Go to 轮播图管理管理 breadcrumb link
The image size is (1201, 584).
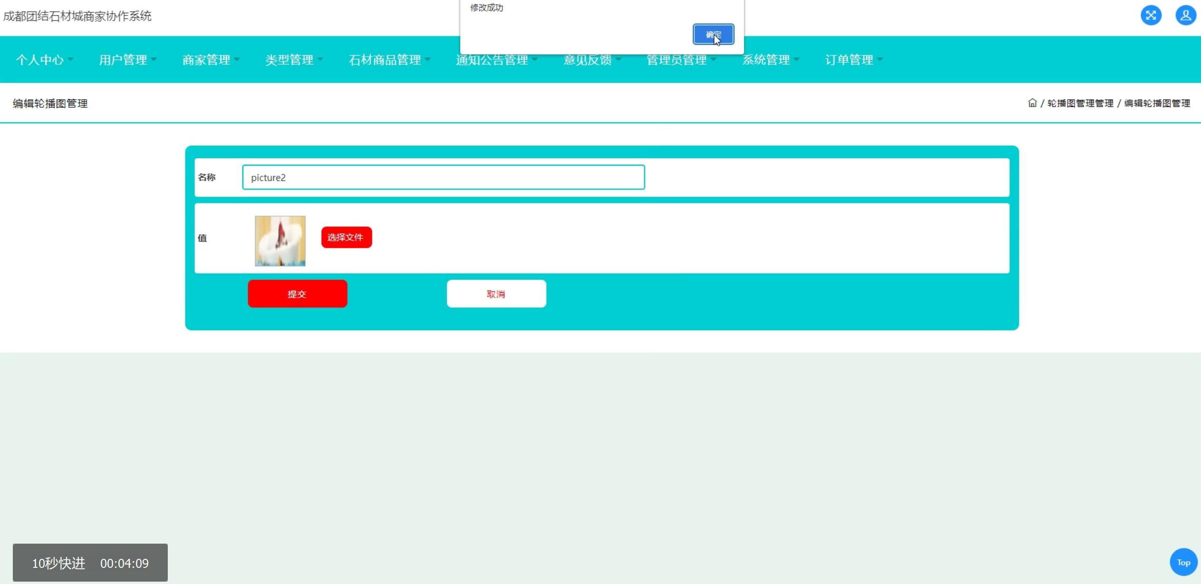1080,104
